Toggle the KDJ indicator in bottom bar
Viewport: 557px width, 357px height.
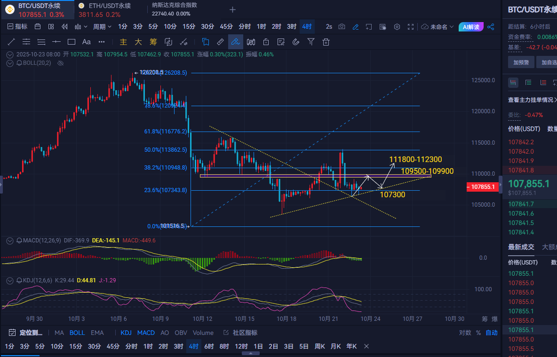[126, 333]
